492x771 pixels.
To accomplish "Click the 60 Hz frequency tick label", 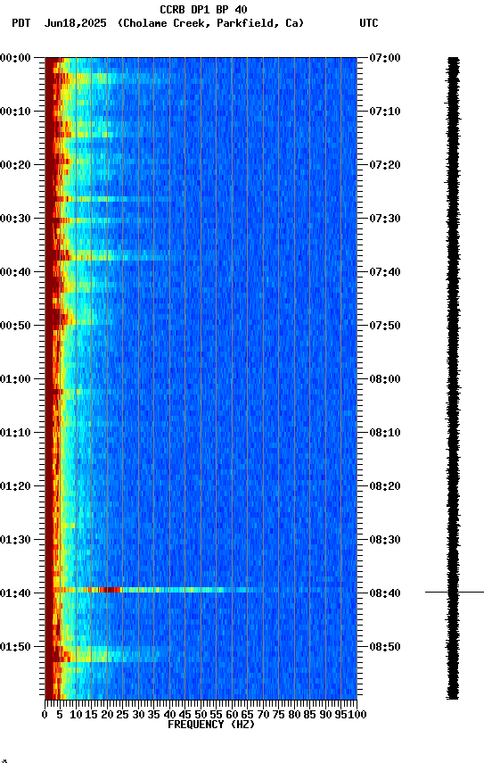I will click(232, 715).
